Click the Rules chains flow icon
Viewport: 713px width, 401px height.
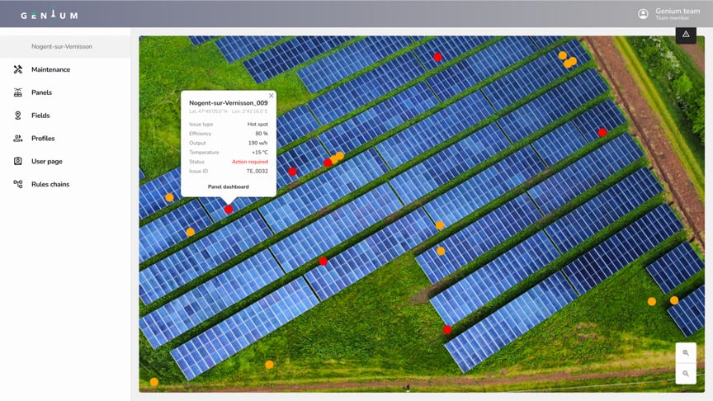(x=18, y=184)
